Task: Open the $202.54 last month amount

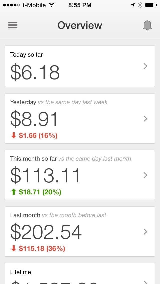Action: pyautogui.click(x=46, y=232)
